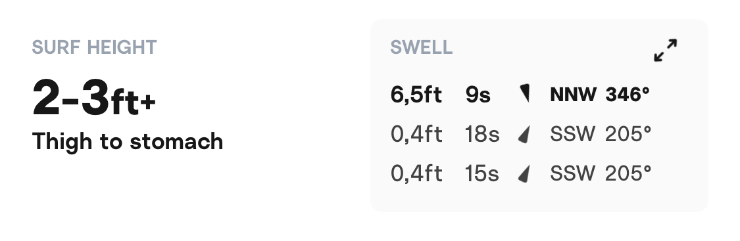Click the 15s swell SSW direction arrow
The height and width of the screenshot is (241, 740).
coord(524,173)
